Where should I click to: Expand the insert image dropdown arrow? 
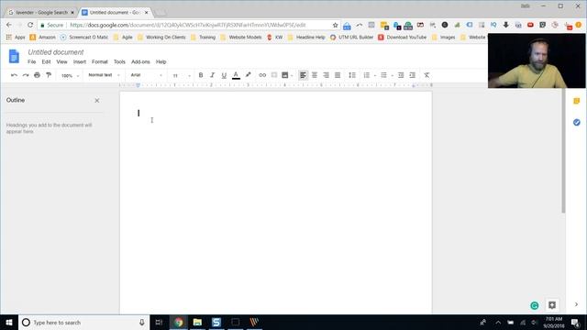[292, 75]
